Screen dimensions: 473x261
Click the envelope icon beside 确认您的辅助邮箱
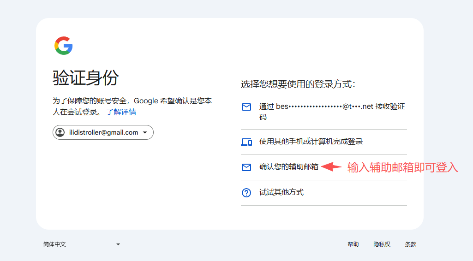pyautogui.click(x=246, y=167)
